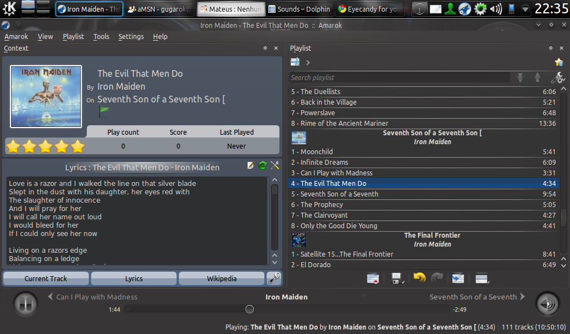Open the save playlist floppy icon menu

[x=397, y=279]
